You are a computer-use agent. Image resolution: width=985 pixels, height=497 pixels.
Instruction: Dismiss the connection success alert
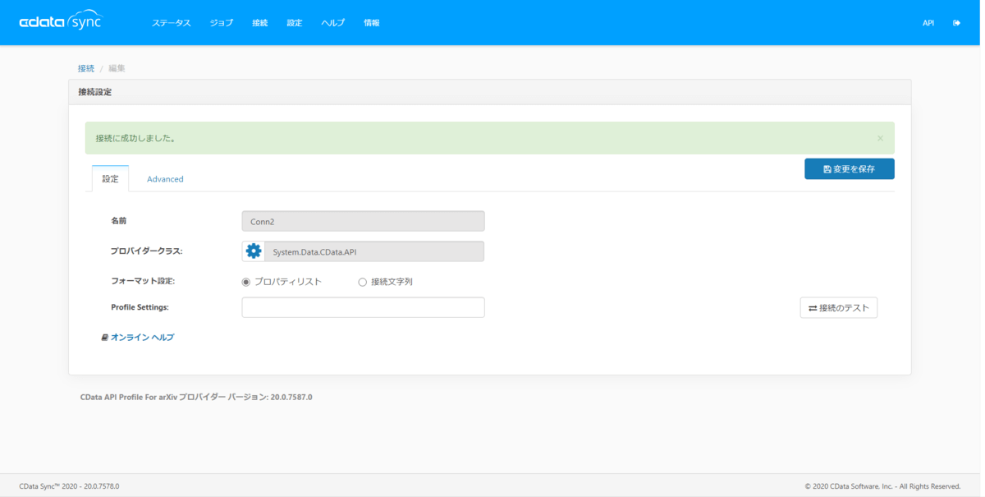(880, 138)
